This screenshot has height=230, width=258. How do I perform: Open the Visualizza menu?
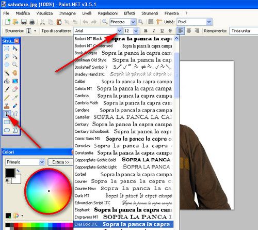pyautogui.click(x=44, y=13)
